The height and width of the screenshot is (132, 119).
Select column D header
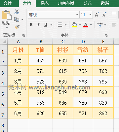pos(83,42)
